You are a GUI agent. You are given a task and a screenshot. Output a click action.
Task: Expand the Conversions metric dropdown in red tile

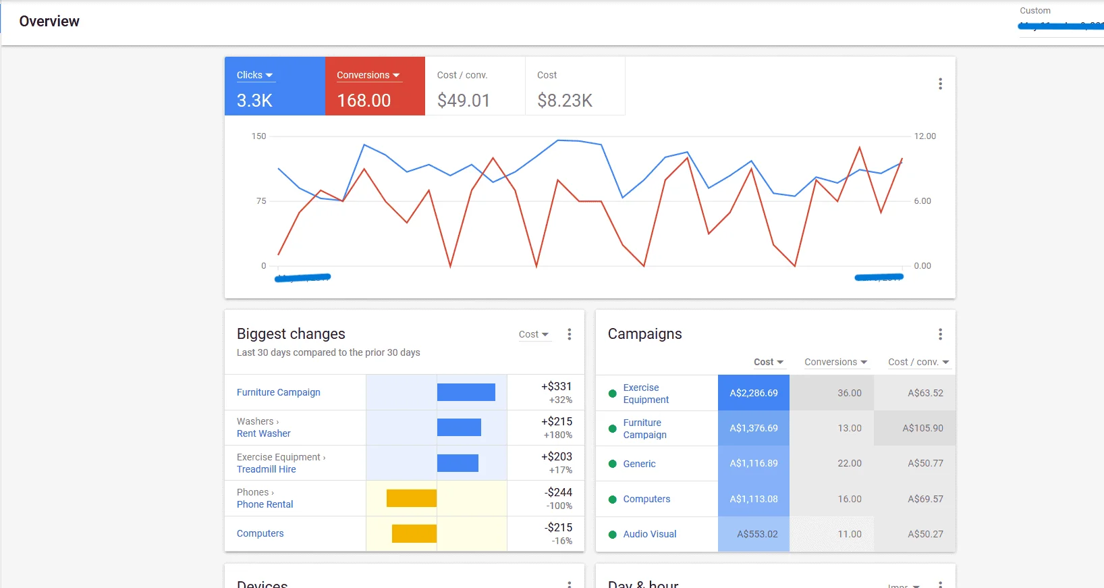pos(368,75)
